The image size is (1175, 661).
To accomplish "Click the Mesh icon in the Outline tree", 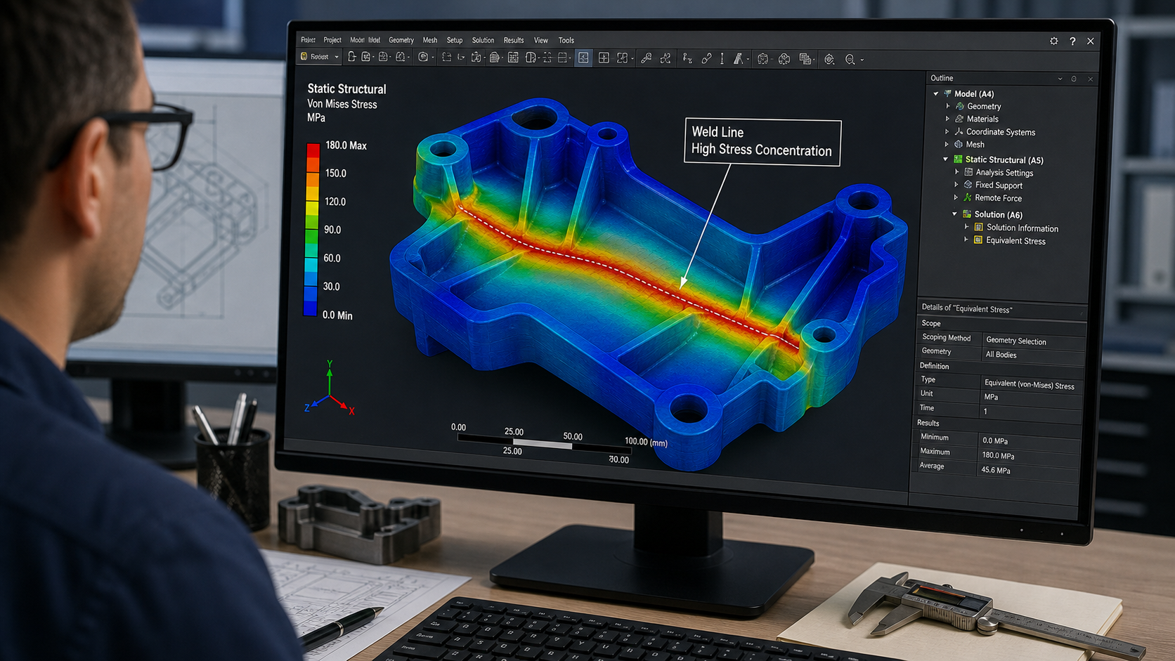I will [959, 144].
